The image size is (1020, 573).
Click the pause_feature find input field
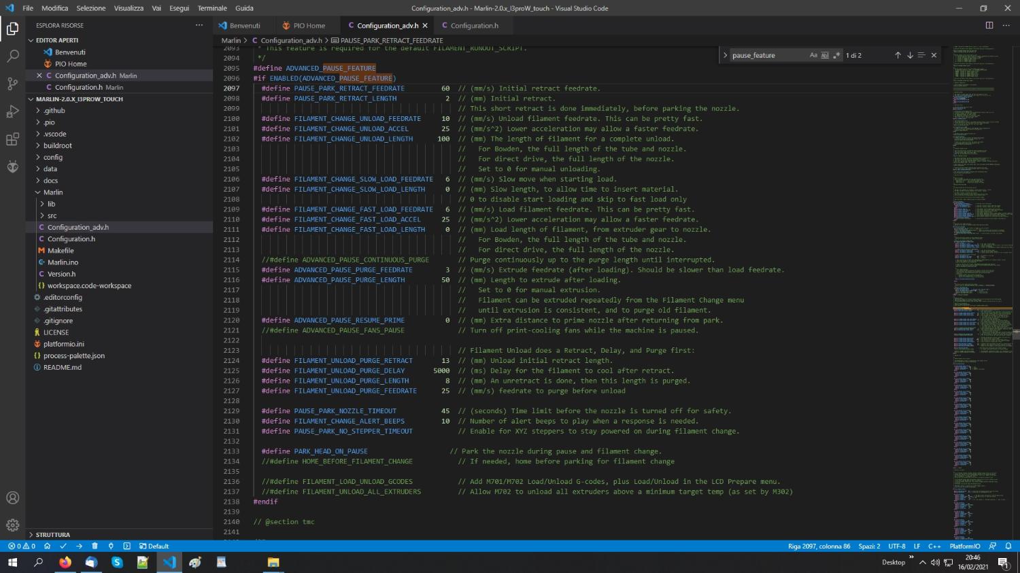768,55
